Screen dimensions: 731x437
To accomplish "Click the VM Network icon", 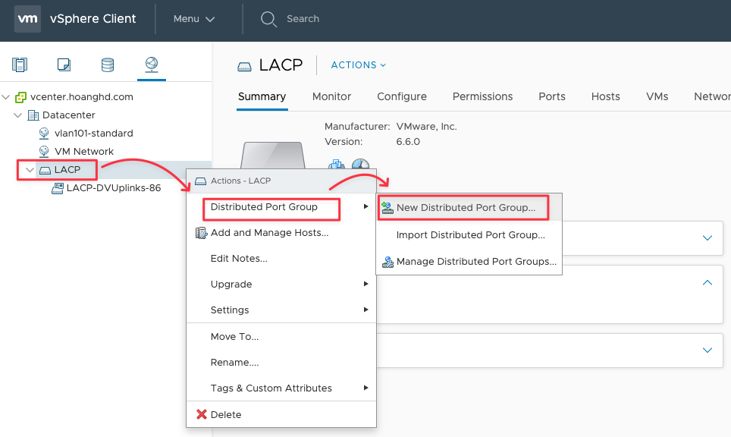I will 44,152.
